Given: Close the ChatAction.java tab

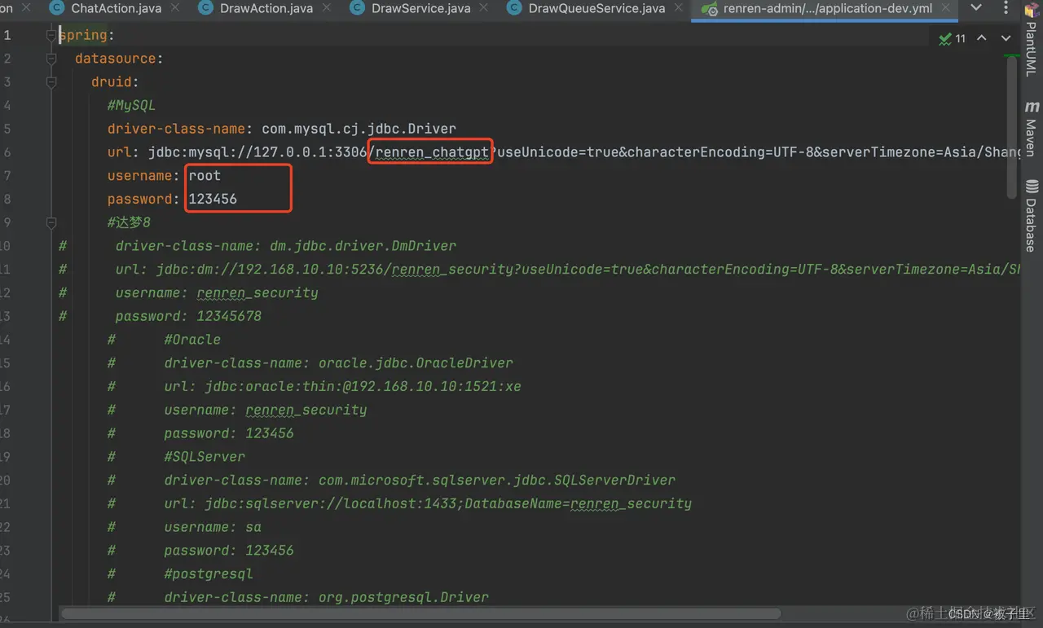Looking at the screenshot, I should click(x=177, y=9).
